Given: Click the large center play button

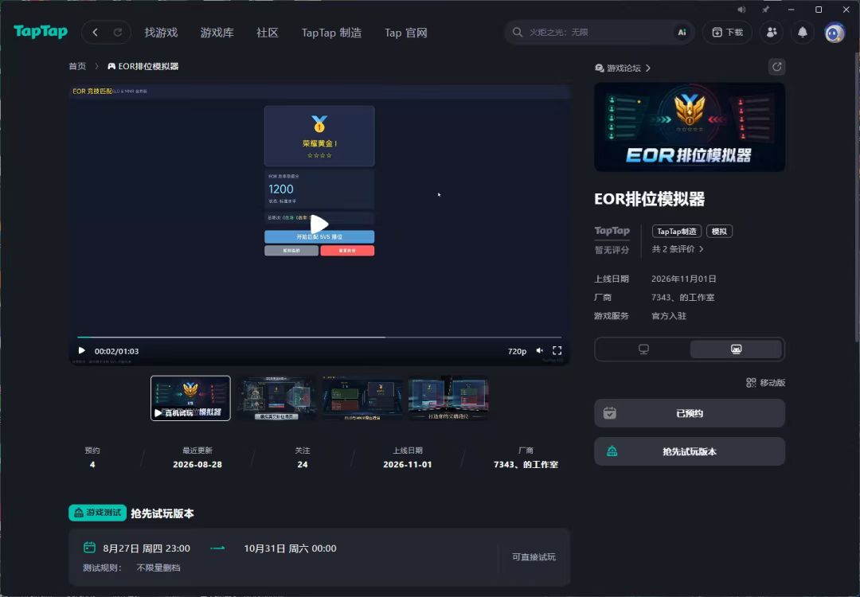Looking at the screenshot, I should (x=319, y=224).
